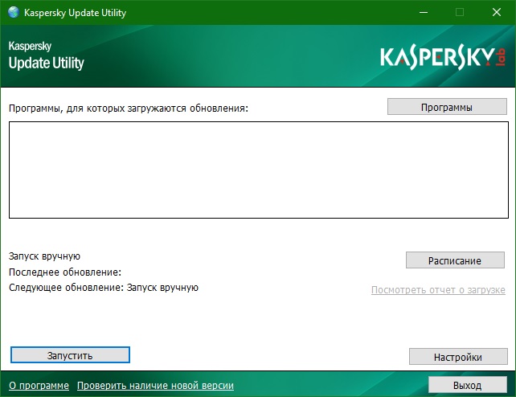Viewport: 516px width, 397px height.
Task: Start the update with Запустить button
Action: point(70,355)
